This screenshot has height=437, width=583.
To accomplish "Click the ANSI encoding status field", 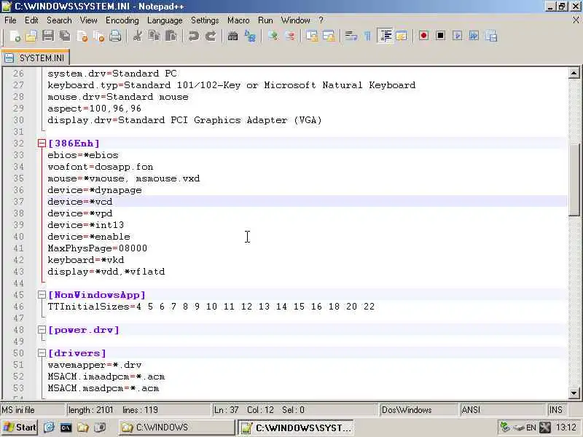I will click(502, 410).
